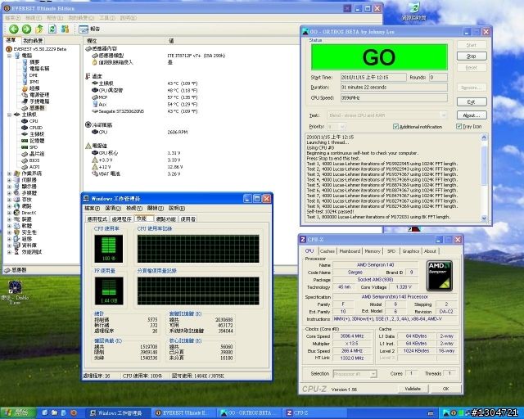
Task: Expand the 效能測試 benchmark tree node
Action: (x=9, y=252)
